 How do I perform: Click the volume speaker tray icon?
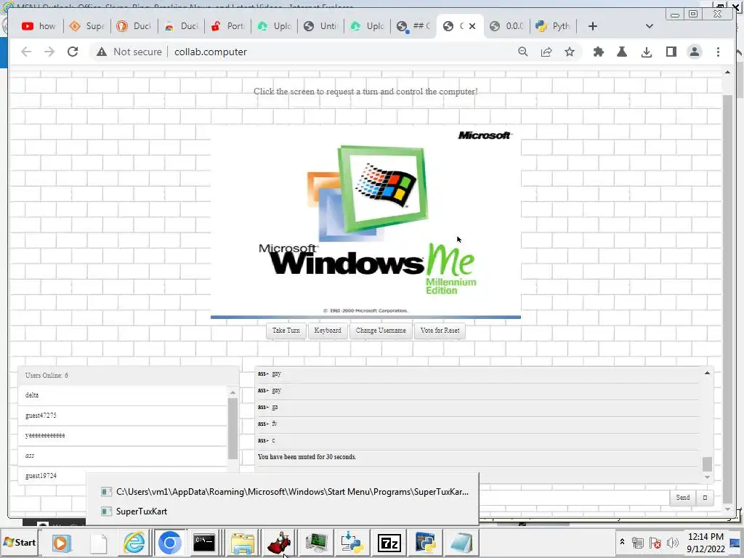[x=672, y=542]
